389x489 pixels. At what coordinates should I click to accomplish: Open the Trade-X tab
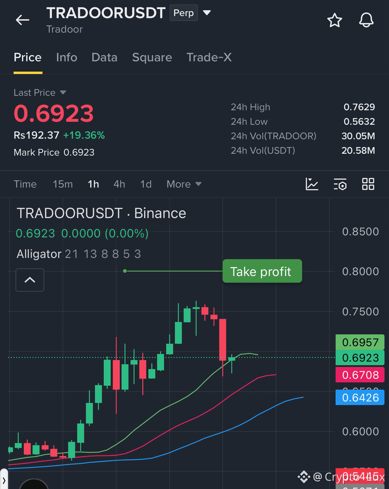[209, 57]
